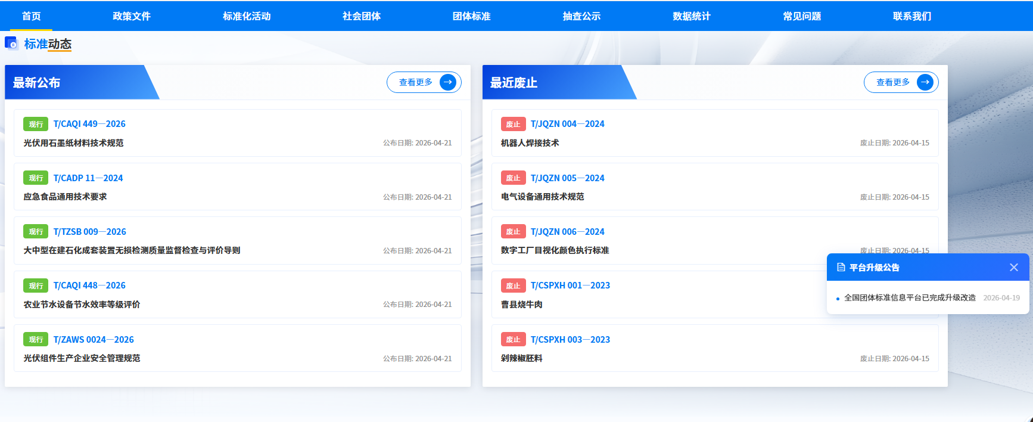Screen dimensions: 1033x422
Task: Click the 现行 badge for T/CAQI 449—2026
Action: point(36,124)
